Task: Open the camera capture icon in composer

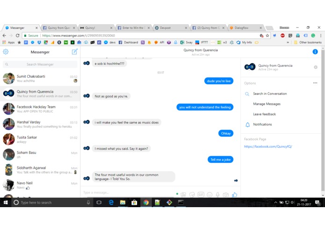Action: (225, 195)
